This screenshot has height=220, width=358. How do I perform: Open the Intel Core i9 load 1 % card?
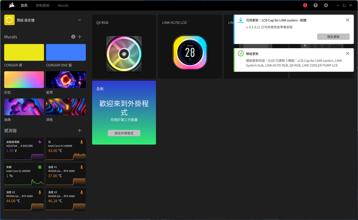pyautogui.click(x=24, y=175)
